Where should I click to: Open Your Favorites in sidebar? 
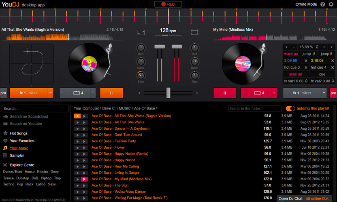(22, 141)
